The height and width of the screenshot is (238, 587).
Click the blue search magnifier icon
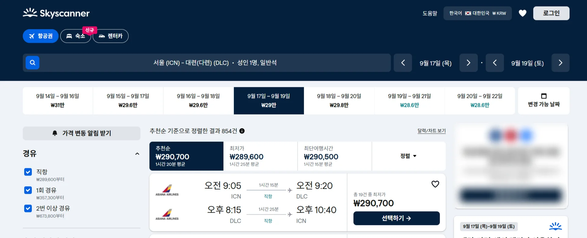tap(32, 63)
